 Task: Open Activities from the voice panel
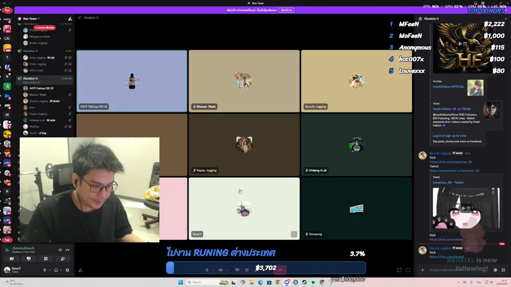46,259
